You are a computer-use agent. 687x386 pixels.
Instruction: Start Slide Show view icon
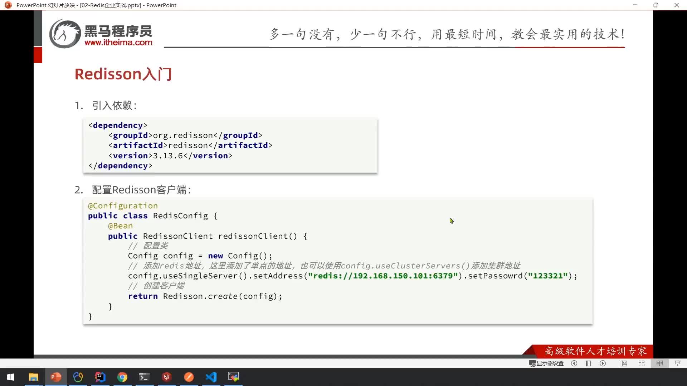(677, 363)
